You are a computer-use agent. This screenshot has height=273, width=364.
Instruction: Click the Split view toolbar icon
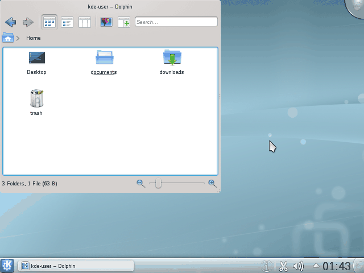click(123, 22)
